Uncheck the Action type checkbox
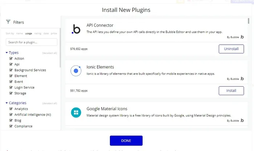The width and height of the screenshot is (254, 151). 11,58
